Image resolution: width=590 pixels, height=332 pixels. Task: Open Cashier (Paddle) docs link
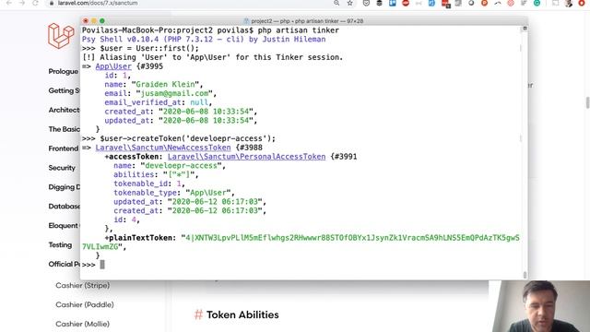(x=85, y=304)
